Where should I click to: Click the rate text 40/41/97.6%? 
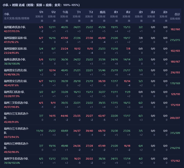point(11,85)
